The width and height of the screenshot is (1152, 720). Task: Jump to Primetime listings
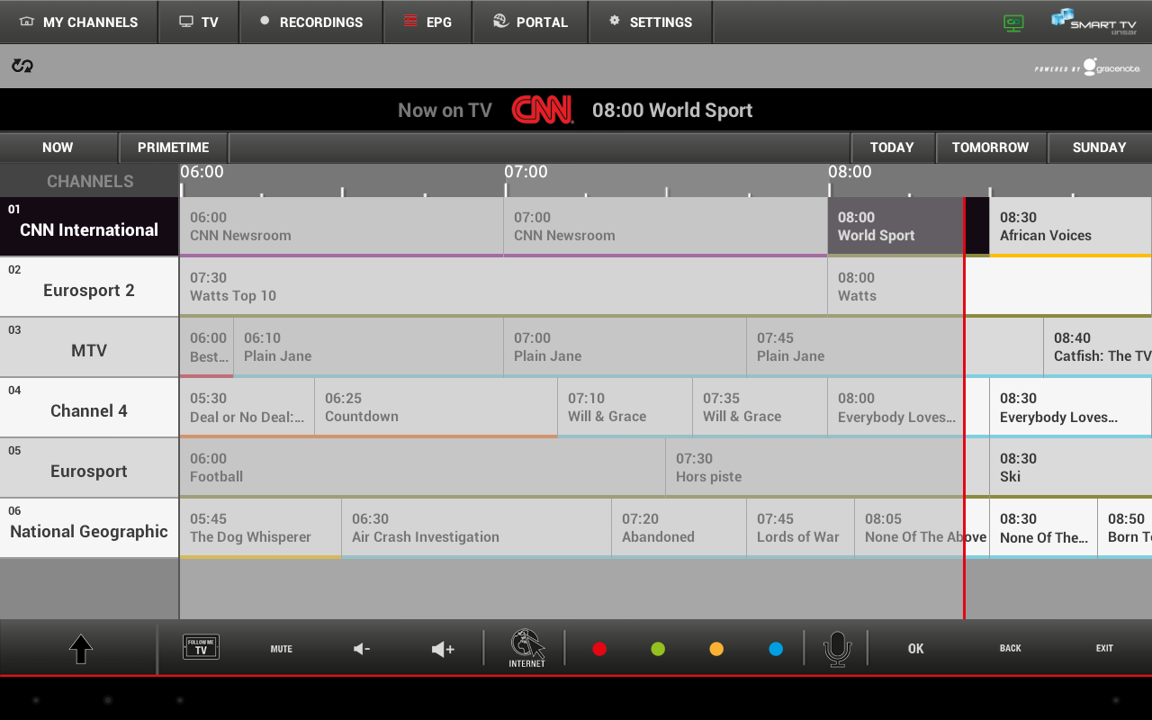click(174, 148)
